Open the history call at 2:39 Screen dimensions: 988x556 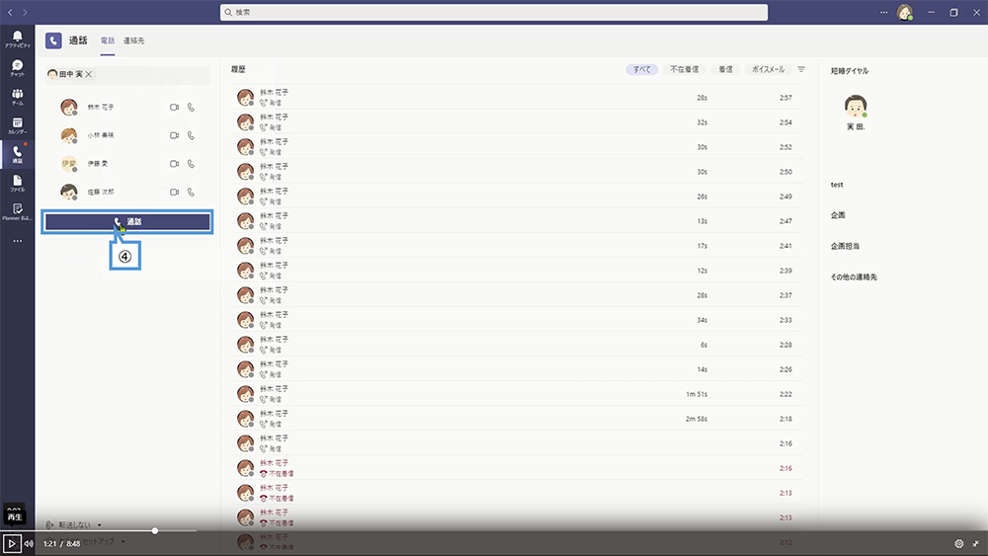518,271
